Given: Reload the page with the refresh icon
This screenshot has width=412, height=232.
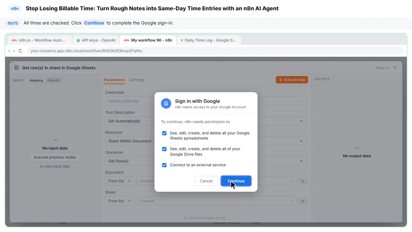Looking at the screenshot, I should 20,51.
